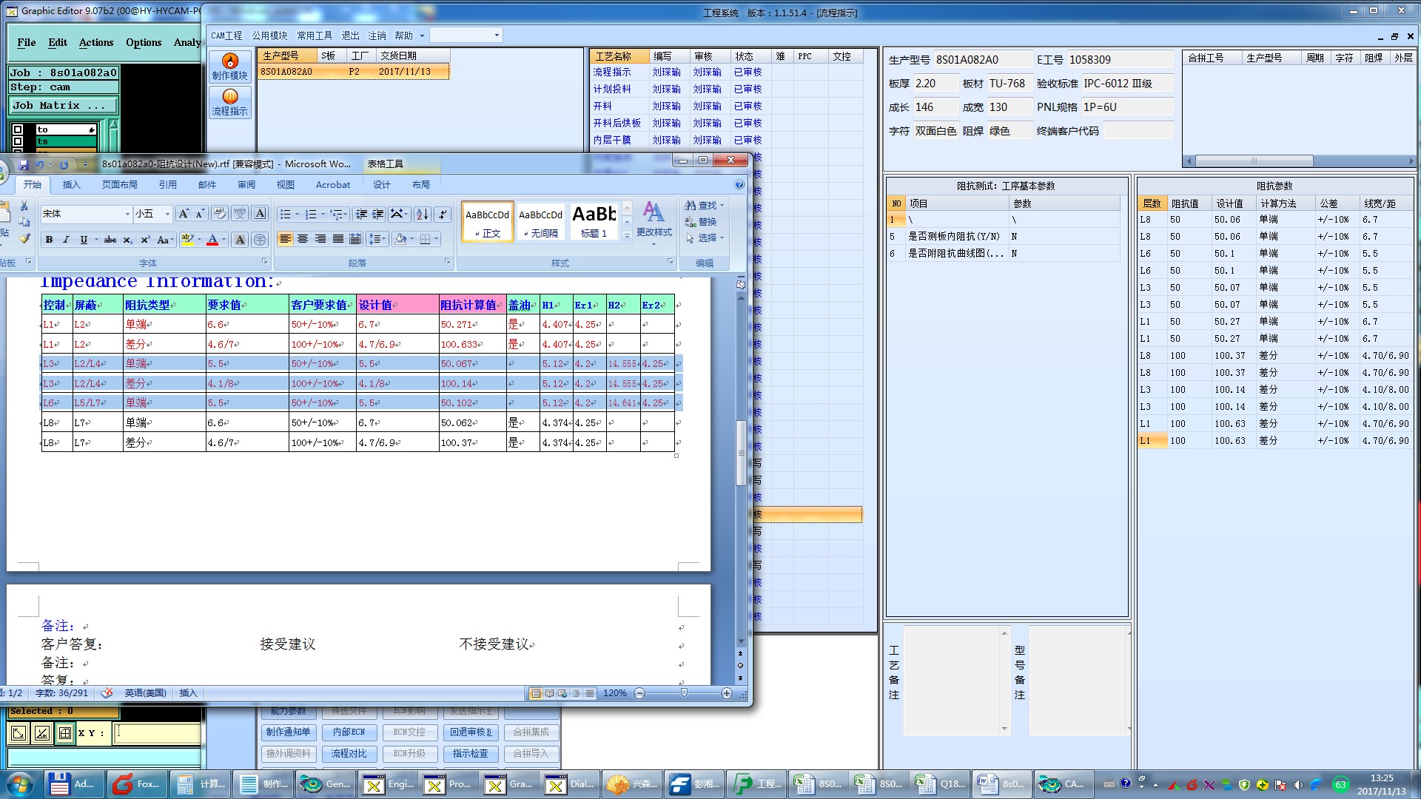Image resolution: width=1421 pixels, height=799 pixels.
Task: Click the 流程对比 button
Action: pos(349,753)
